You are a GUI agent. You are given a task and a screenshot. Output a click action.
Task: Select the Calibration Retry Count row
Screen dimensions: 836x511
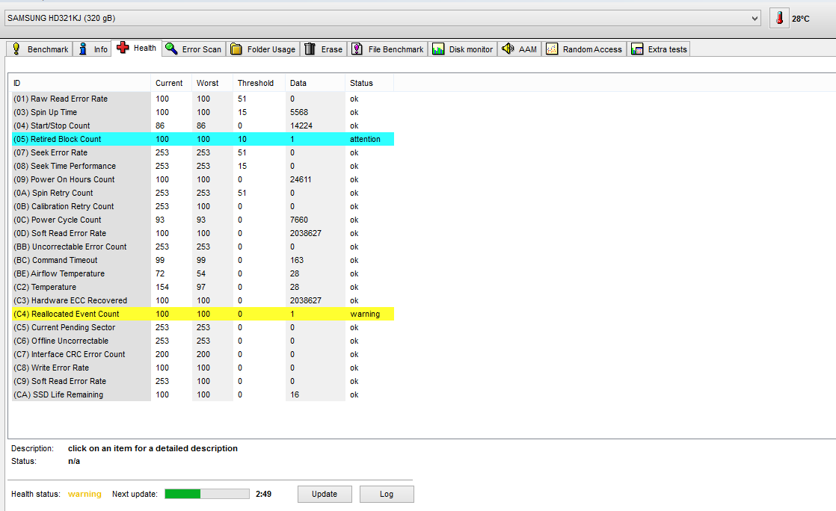(203, 206)
